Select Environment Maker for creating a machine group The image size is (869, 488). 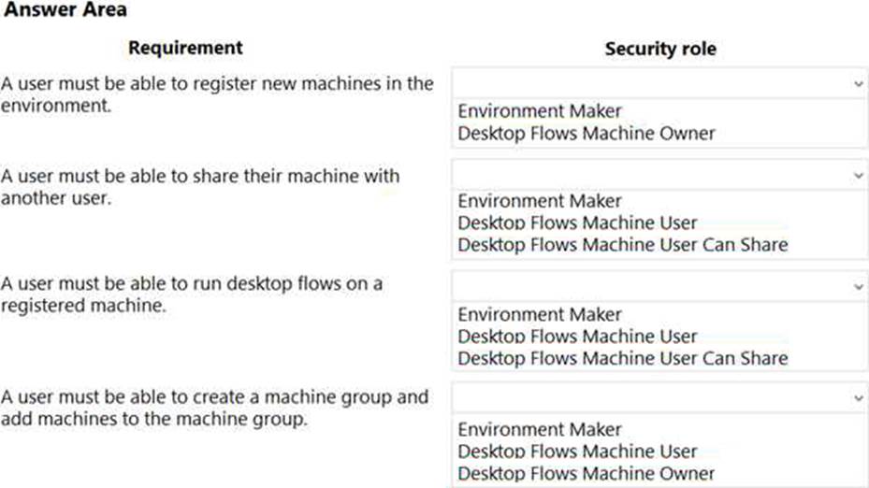click(540, 429)
